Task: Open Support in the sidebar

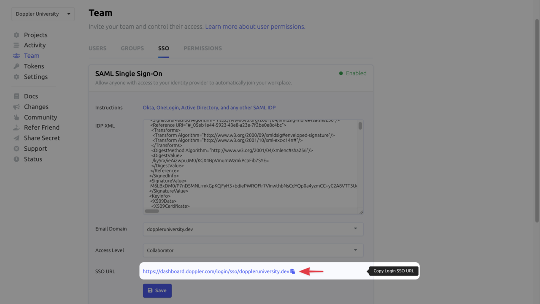Action: click(35, 149)
